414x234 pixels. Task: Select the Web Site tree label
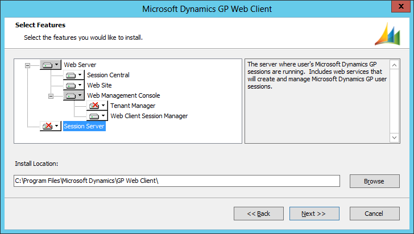tap(100, 85)
